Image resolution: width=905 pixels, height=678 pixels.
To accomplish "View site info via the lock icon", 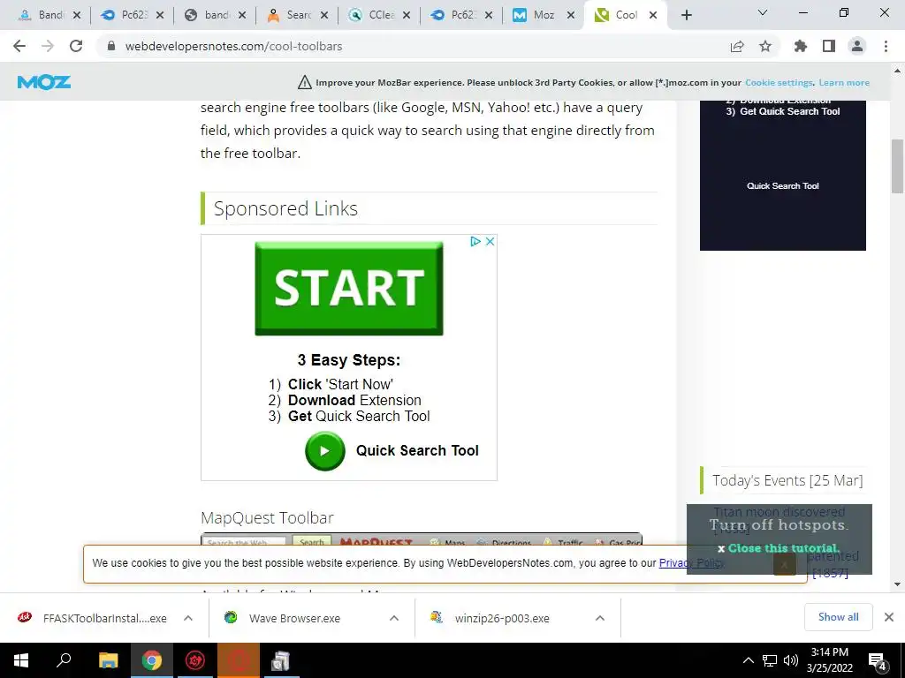I will [x=111, y=46].
